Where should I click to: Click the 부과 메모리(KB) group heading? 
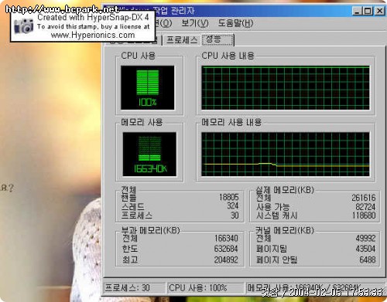pyautogui.click(x=150, y=230)
